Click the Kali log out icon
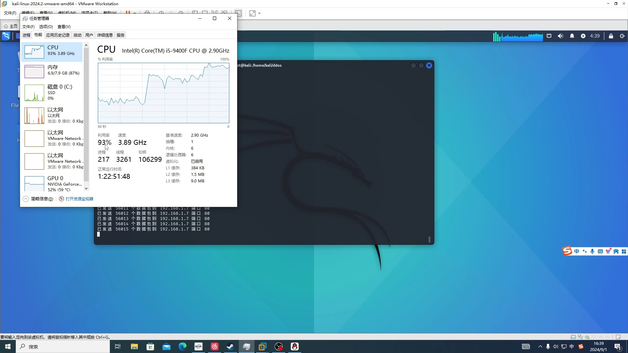The image size is (628, 353). tap(622, 36)
